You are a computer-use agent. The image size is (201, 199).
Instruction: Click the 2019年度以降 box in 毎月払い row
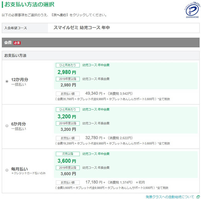click(x=68, y=168)
